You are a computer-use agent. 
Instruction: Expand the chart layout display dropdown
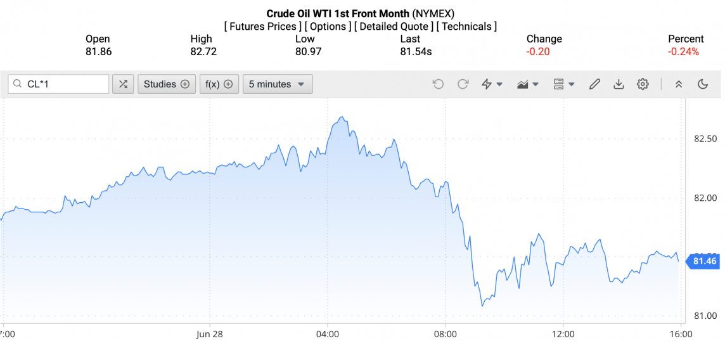tap(563, 84)
